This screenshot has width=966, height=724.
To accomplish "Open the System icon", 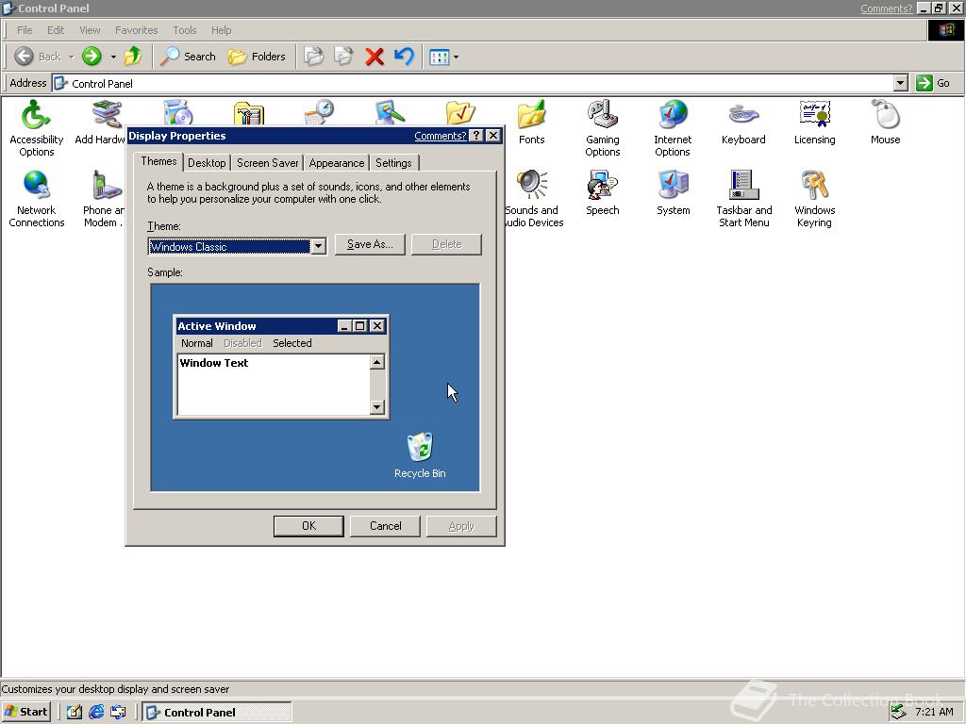I will [673, 192].
